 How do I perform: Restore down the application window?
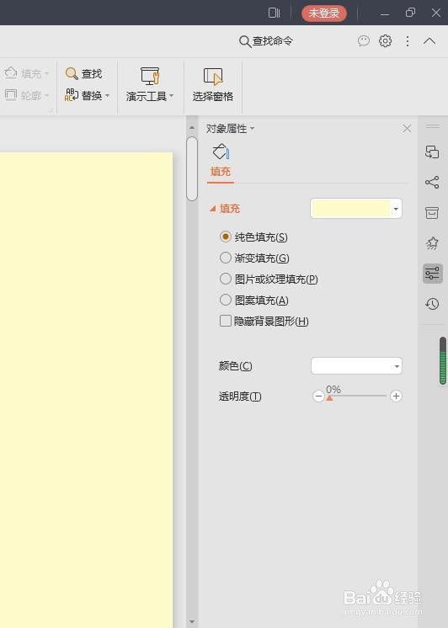click(410, 13)
